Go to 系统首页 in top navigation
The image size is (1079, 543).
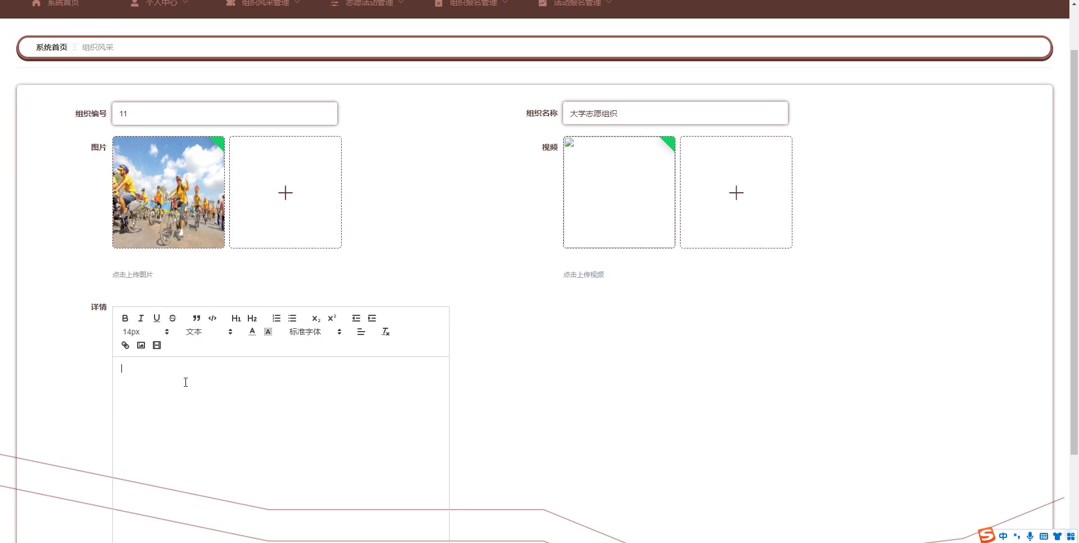[x=55, y=3]
